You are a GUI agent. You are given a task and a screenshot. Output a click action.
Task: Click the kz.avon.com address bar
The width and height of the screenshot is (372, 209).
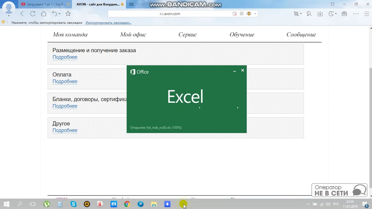pyautogui.click(x=170, y=14)
